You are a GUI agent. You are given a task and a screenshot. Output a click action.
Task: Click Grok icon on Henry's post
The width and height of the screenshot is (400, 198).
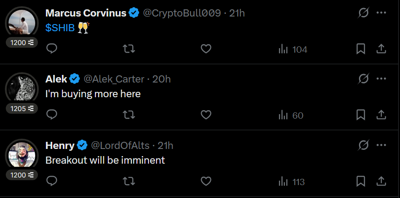pos(363,145)
